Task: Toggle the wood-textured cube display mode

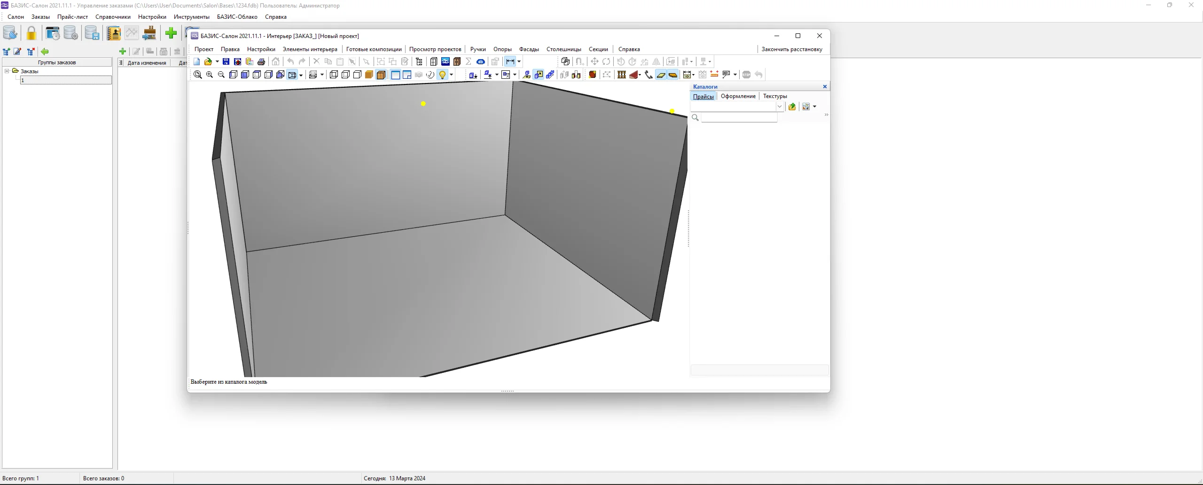Action: click(x=381, y=75)
